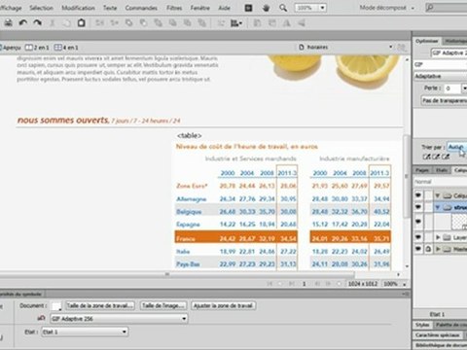Click the Paste clipboard icon
The height and width of the screenshot is (350, 467).
(81, 22)
